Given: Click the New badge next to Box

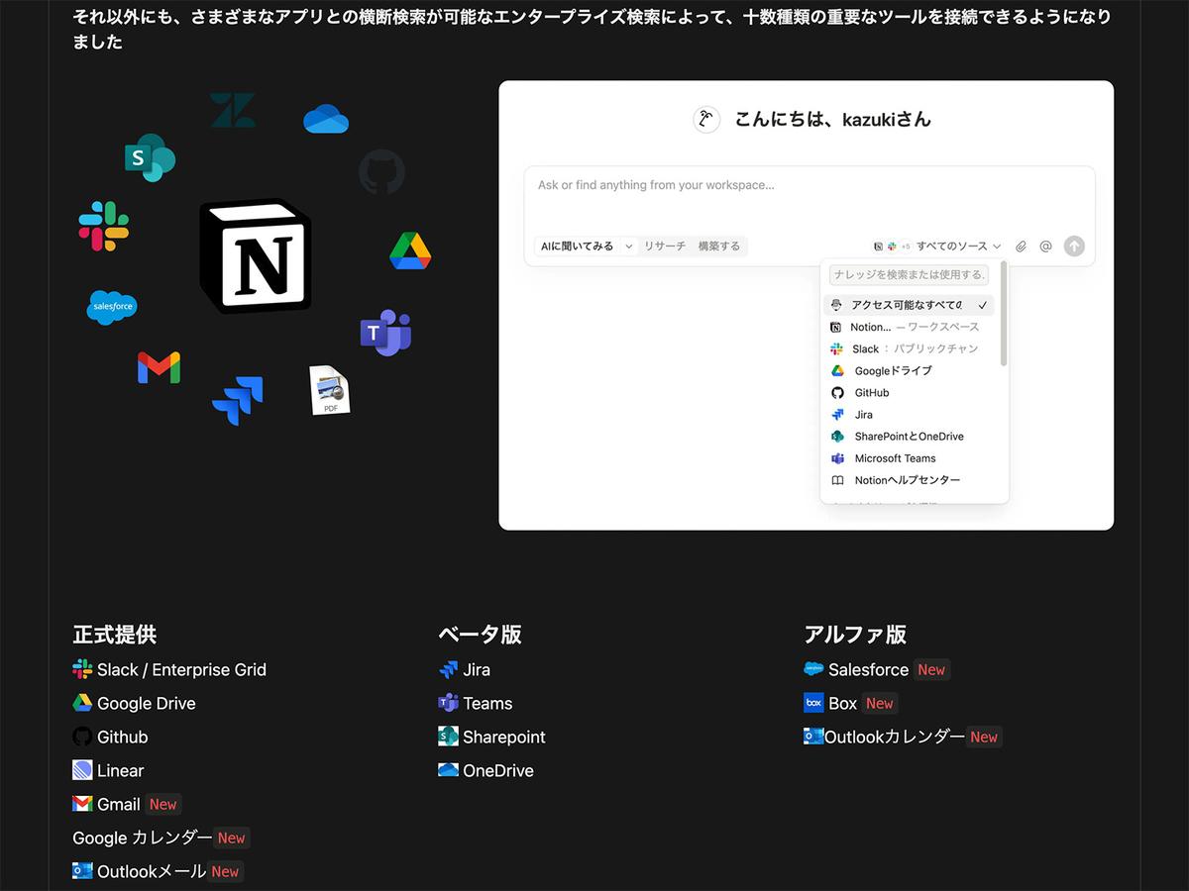Looking at the screenshot, I should [x=880, y=703].
